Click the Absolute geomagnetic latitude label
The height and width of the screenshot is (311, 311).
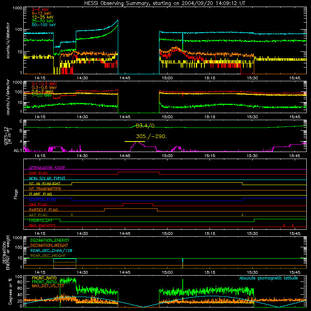pyautogui.click(x=269, y=278)
